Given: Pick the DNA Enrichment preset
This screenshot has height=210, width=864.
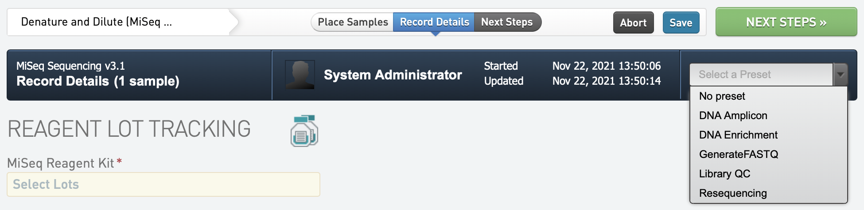Looking at the screenshot, I should pos(739,135).
